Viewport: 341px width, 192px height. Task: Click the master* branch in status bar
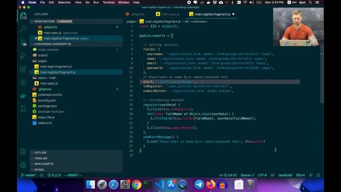coord(28,175)
